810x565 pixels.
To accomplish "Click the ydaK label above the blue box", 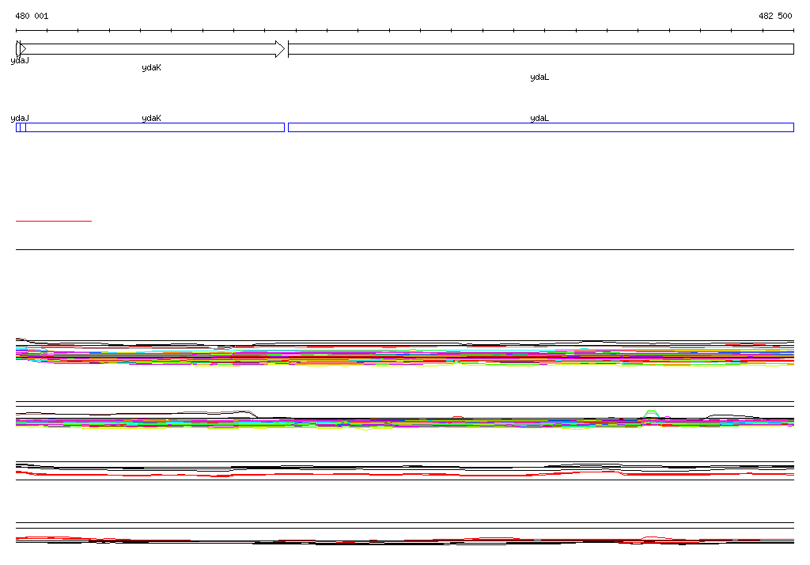I will click(x=151, y=118).
